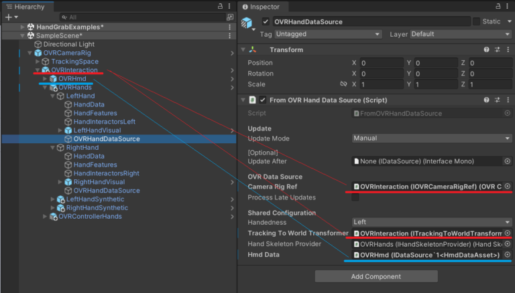
Task: Click the Add Component button
Action: coord(376,276)
